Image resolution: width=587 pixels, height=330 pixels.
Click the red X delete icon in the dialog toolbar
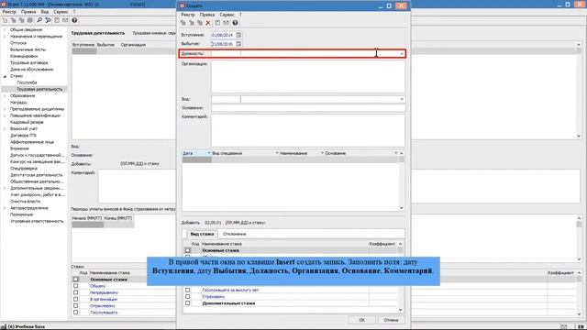(x=208, y=23)
